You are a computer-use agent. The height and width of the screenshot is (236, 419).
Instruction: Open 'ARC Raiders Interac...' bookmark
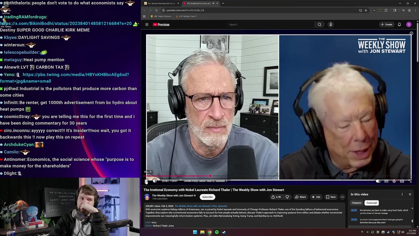coord(161,16)
